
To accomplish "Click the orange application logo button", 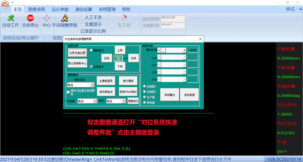I will tap(5, 5).
